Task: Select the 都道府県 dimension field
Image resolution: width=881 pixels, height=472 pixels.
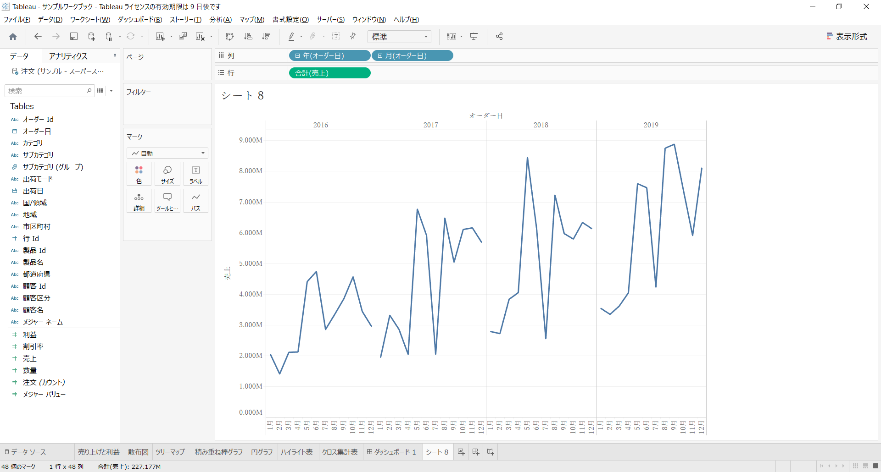Action: [x=37, y=274]
